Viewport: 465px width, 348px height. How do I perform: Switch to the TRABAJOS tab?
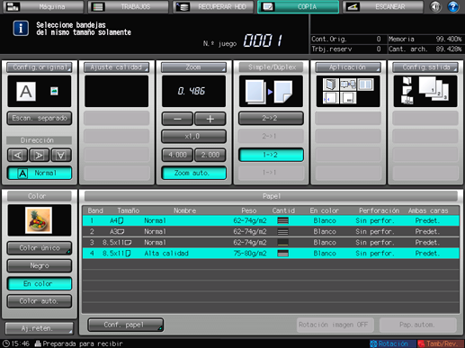tap(128, 6)
